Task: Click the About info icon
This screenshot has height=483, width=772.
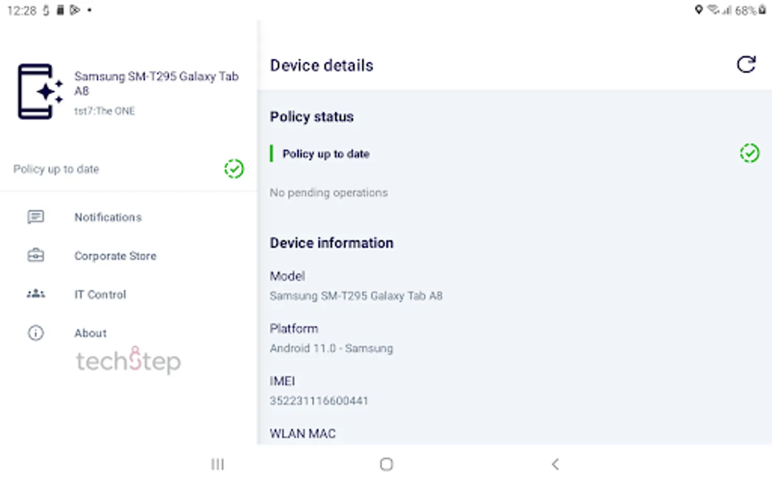Action: pyautogui.click(x=36, y=333)
